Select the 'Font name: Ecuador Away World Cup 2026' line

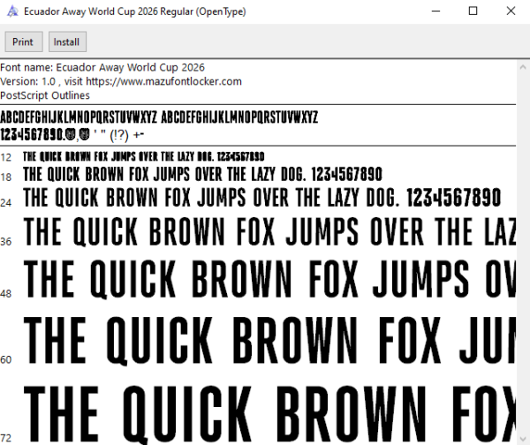tap(102, 68)
